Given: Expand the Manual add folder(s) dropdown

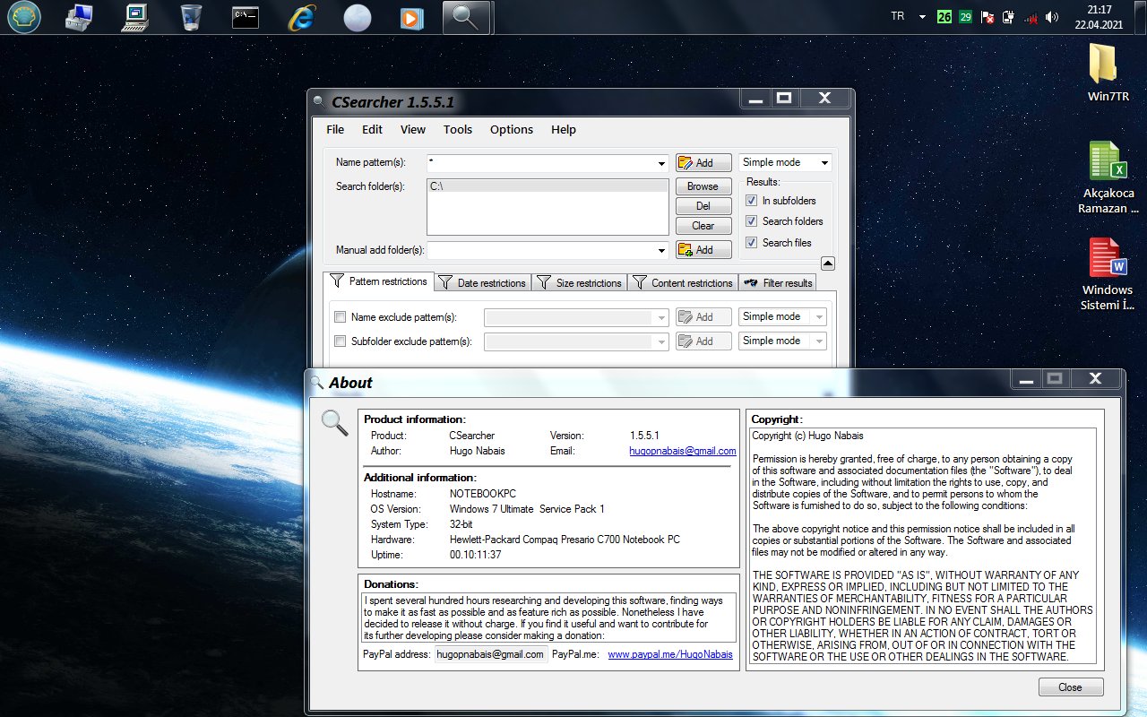Looking at the screenshot, I should pos(662,250).
